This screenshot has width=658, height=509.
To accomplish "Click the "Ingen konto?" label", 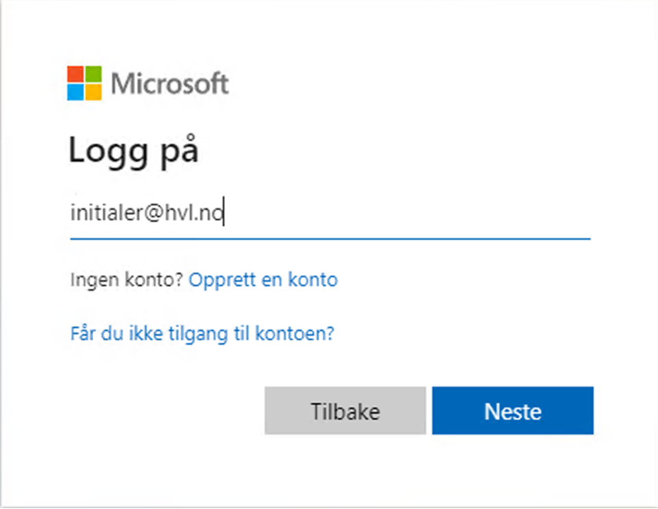I will (126, 280).
